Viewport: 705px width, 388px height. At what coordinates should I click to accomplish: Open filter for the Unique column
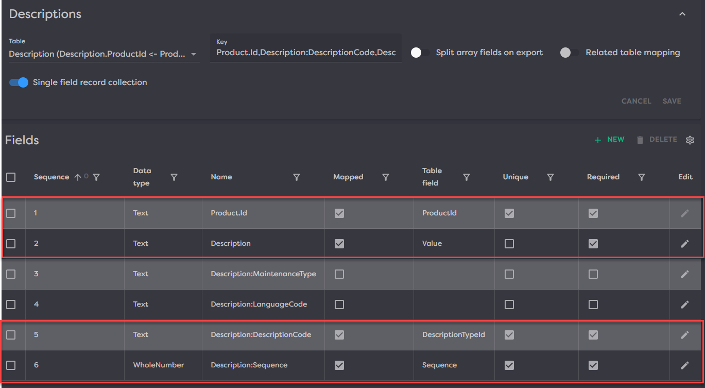pos(551,177)
